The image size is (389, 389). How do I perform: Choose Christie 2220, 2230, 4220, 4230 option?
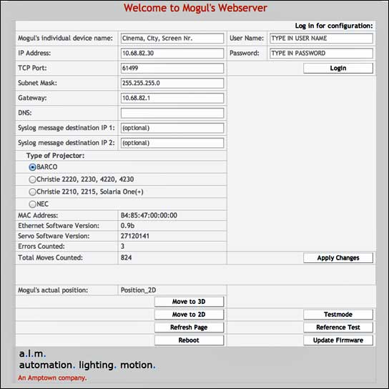[32, 179]
